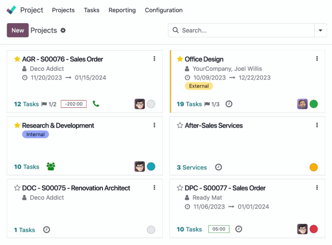Unfavorite the Office Design project star

[180, 59]
